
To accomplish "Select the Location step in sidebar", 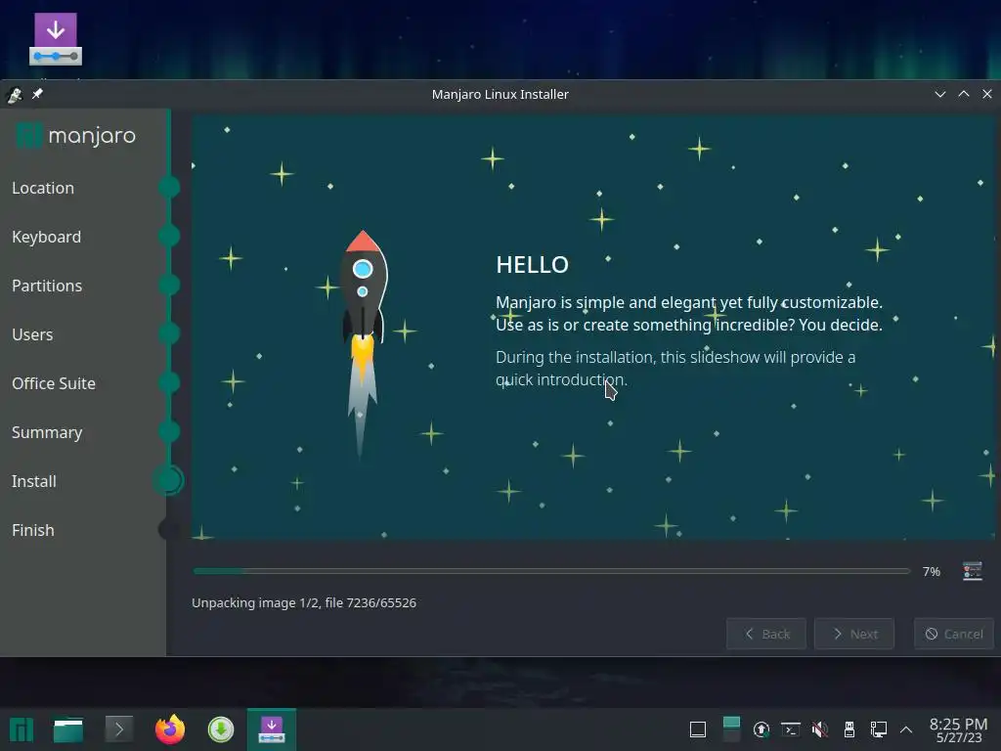I will [x=43, y=188].
